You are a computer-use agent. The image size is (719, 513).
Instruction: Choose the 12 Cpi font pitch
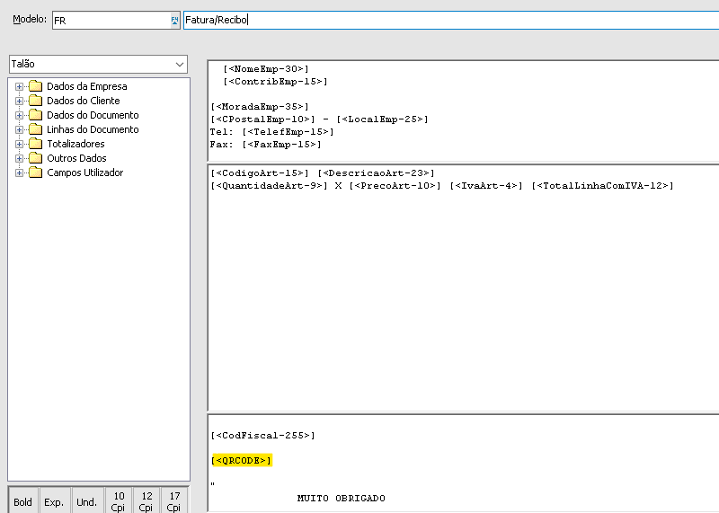pos(146,501)
